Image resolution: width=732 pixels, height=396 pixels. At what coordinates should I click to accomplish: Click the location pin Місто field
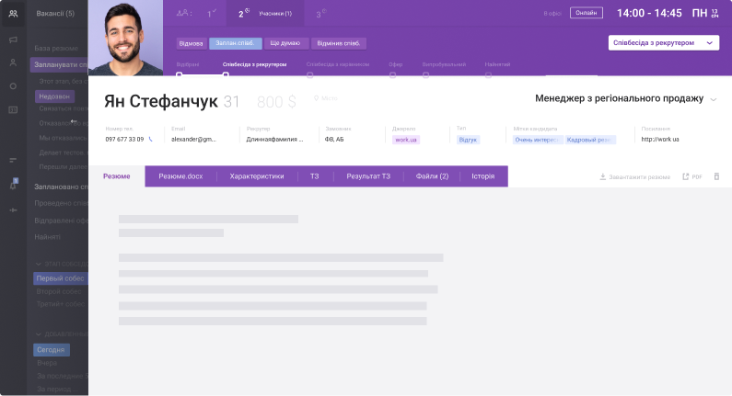[x=325, y=98]
